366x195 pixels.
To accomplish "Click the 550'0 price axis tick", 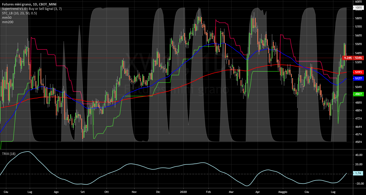I will pyautogui.click(x=358, y=44).
